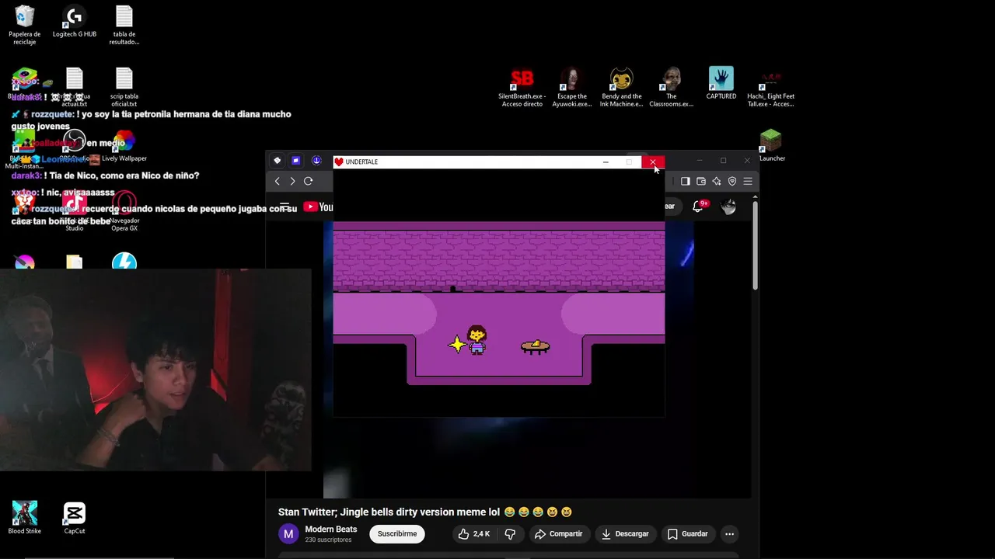Select the scrip tabla oficial.txt file icon
995x559 pixels.
(x=124, y=88)
